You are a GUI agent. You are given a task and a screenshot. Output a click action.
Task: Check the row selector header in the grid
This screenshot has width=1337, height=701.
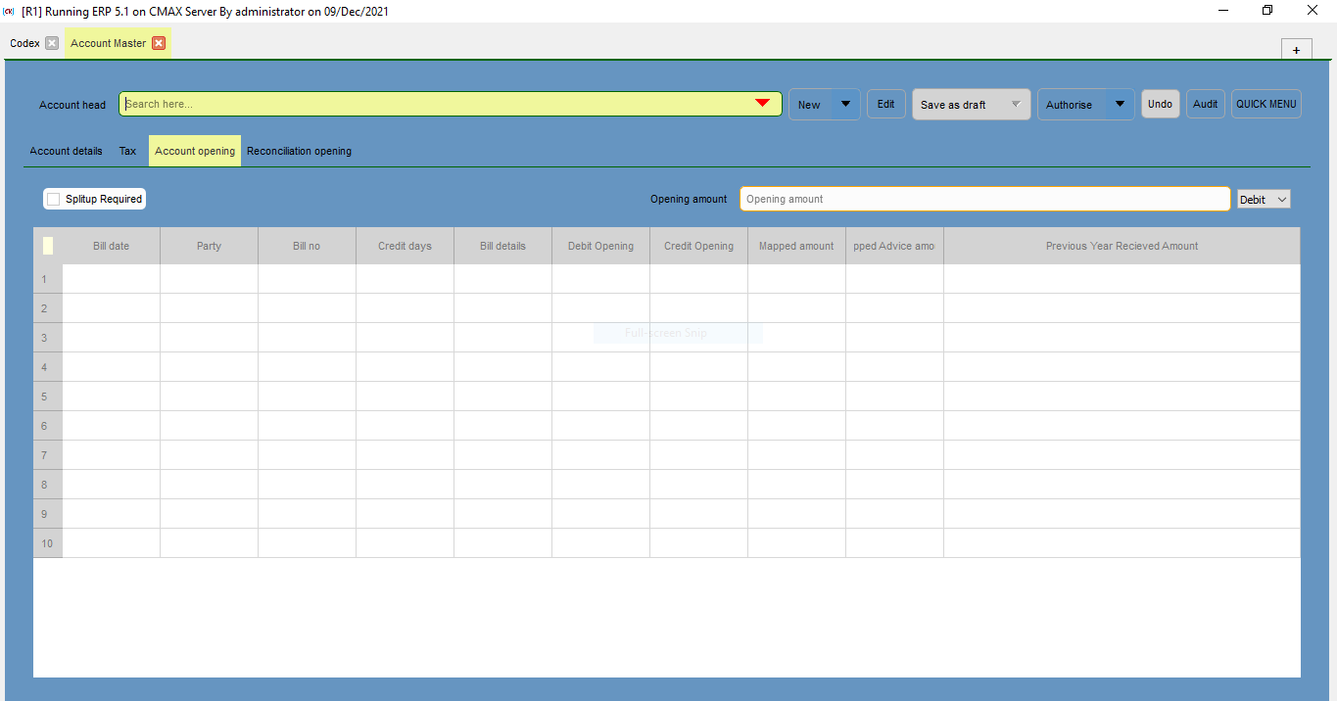coord(47,246)
